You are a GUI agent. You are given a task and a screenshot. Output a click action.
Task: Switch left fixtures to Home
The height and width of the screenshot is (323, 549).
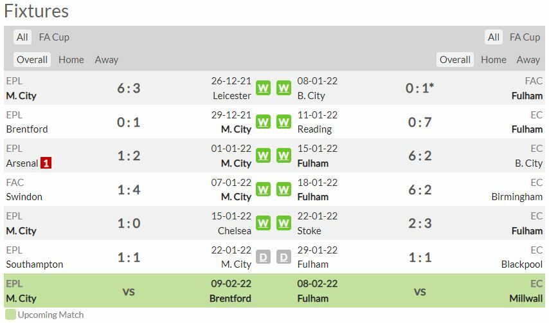(x=71, y=60)
